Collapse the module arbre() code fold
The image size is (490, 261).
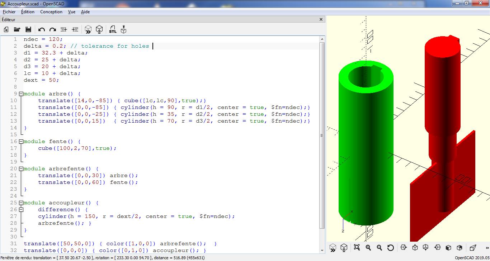pos(21,94)
